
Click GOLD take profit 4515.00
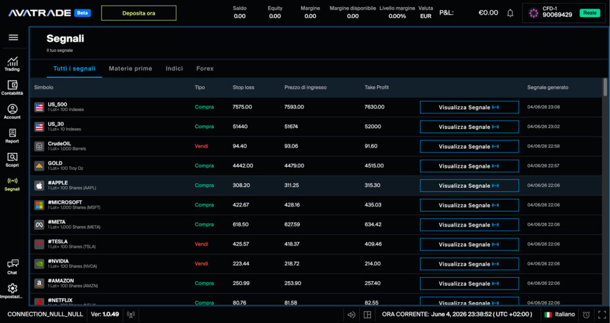click(x=374, y=166)
